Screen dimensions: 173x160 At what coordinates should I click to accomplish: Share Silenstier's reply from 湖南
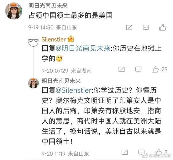point(122,69)
